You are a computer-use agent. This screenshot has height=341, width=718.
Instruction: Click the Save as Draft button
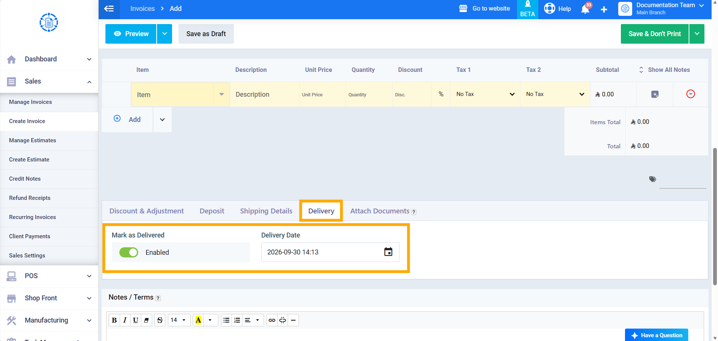pos(206,34)
